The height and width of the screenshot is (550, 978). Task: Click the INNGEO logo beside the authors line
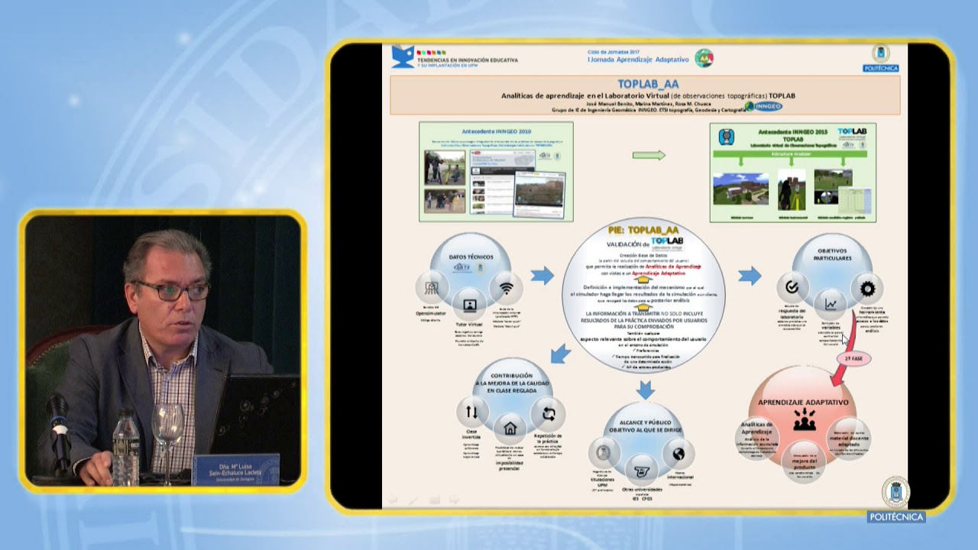coord(764,107)
